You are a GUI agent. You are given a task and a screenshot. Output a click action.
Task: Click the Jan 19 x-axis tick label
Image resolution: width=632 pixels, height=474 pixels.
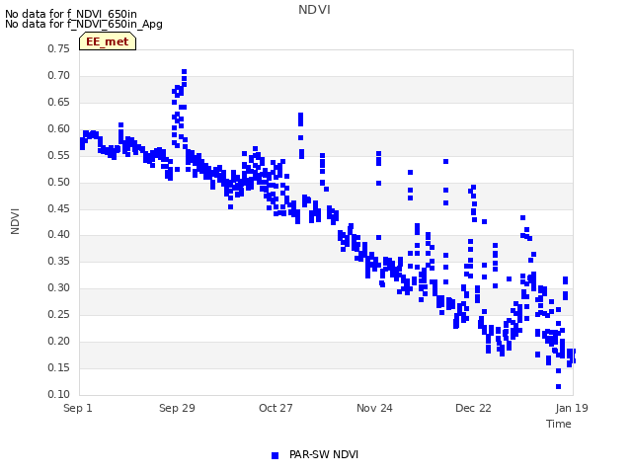(572, 408)
